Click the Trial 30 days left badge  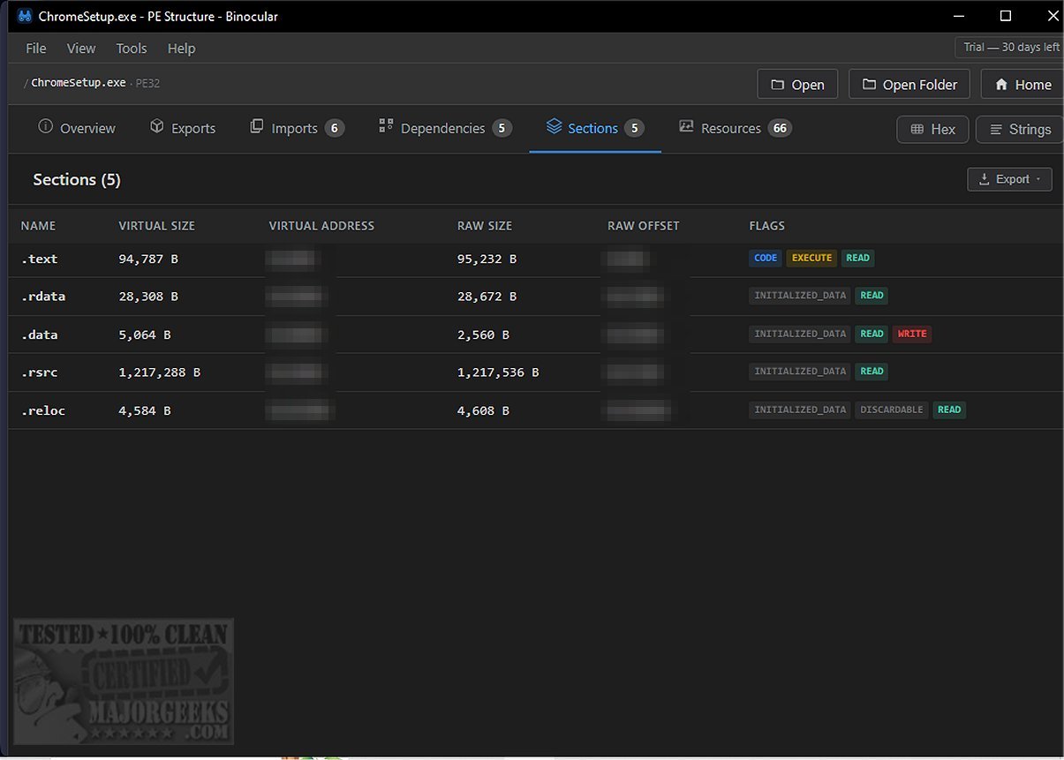(x=1011, y=48)
